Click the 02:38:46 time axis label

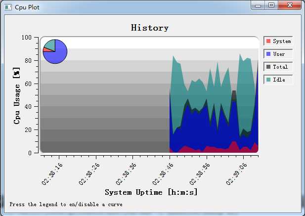pyautogui.click(x=163, y=174)
